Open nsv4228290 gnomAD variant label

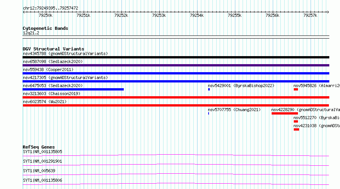click(306, 110)
